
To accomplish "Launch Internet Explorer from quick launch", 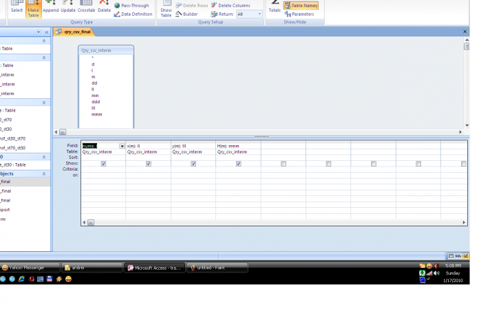I will (21, 279).
